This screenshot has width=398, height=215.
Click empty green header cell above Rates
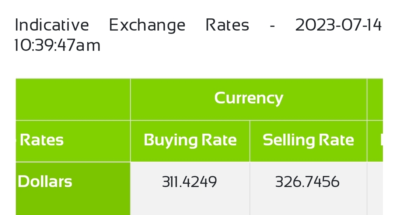[73, 99]
